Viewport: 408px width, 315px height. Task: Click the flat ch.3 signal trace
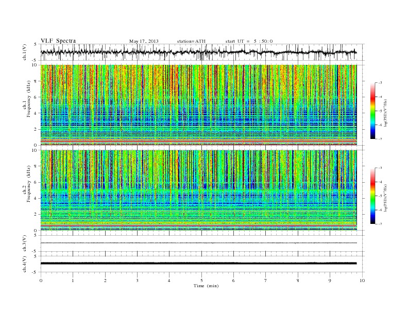tap(198, 243)
